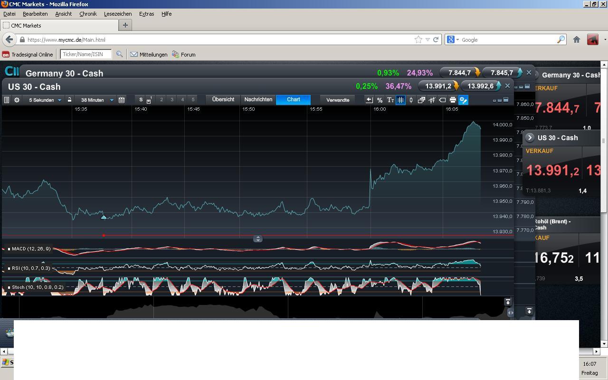Screen dimensions: 608x380
Task: Click the ticker search magnifier icon
Action: (119, 54)
